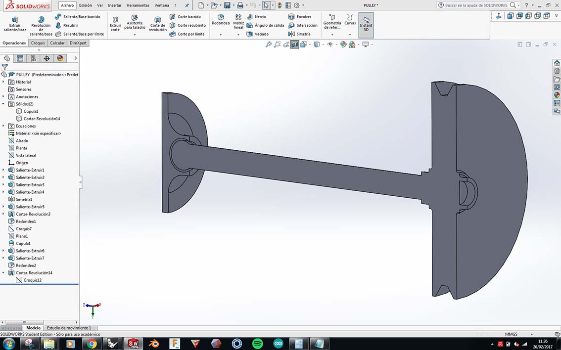Open the Edición menu
This screenshot has height=350, width=561.
click(x=86, y=5)
